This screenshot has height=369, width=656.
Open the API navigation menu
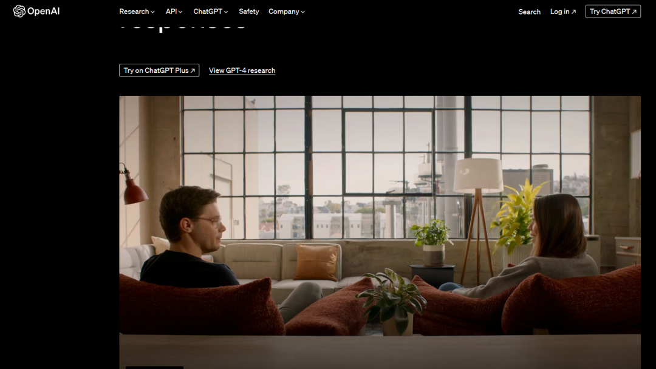click(171, 12)
